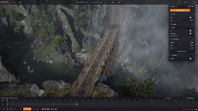Click the Stop button in timeline controls

[7, 109]
